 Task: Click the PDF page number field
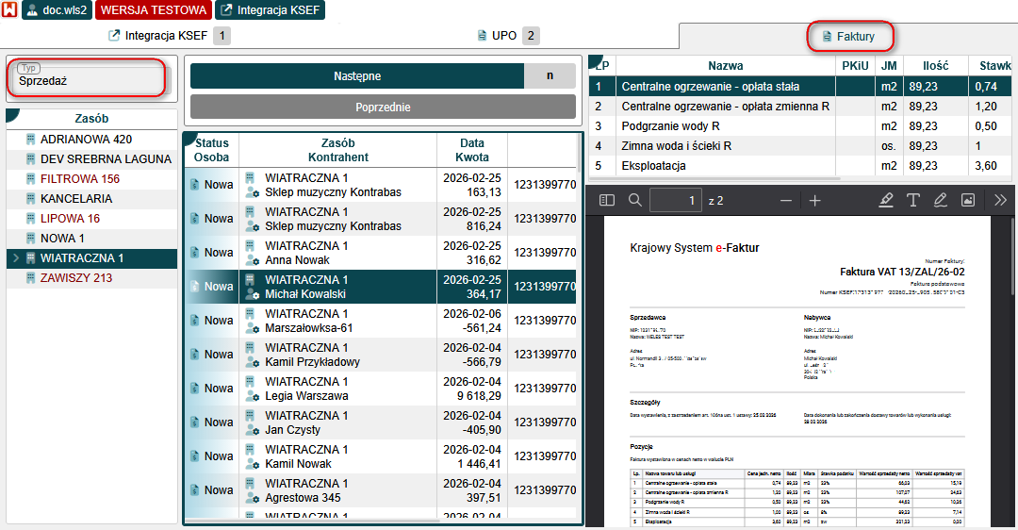[676, 200]
